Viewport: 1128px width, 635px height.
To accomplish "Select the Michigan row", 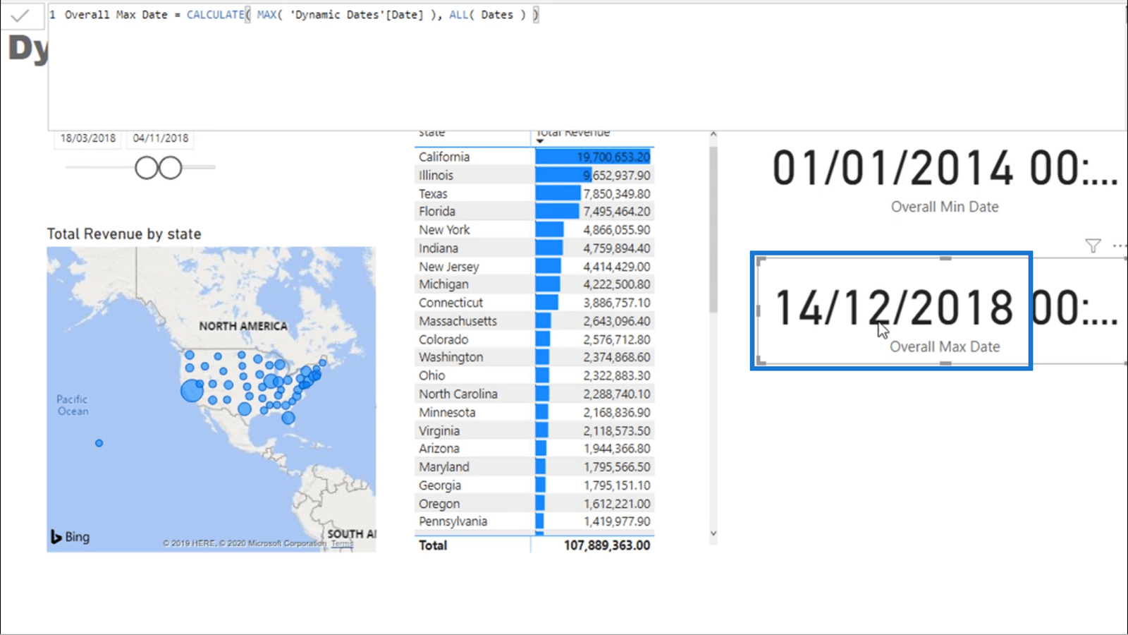I will pyautogui.click(x=534, y=284).
